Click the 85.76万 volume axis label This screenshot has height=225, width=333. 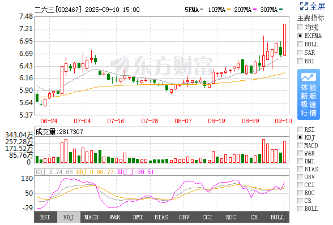[21, 155]
